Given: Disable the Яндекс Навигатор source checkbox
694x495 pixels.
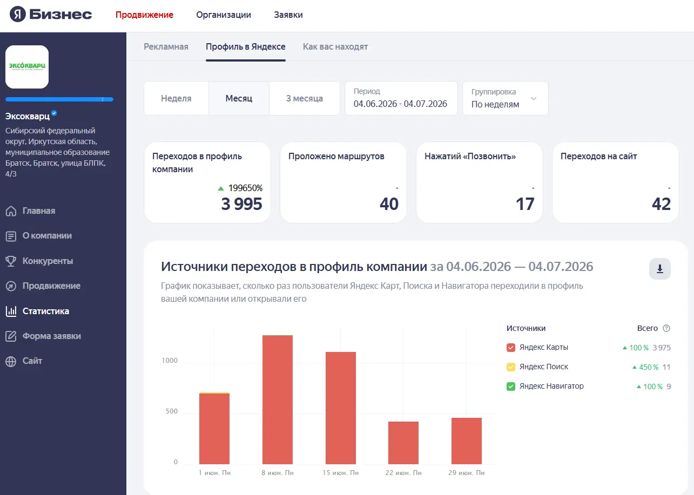Looking at the screenshot, I should tap(511, 386).
